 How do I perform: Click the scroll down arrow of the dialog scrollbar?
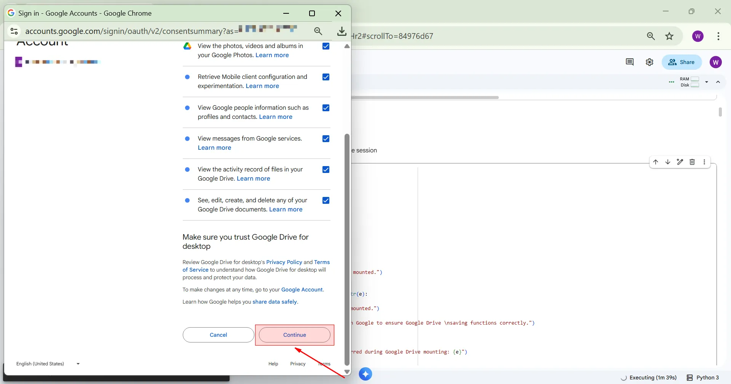tap(347, 372)
